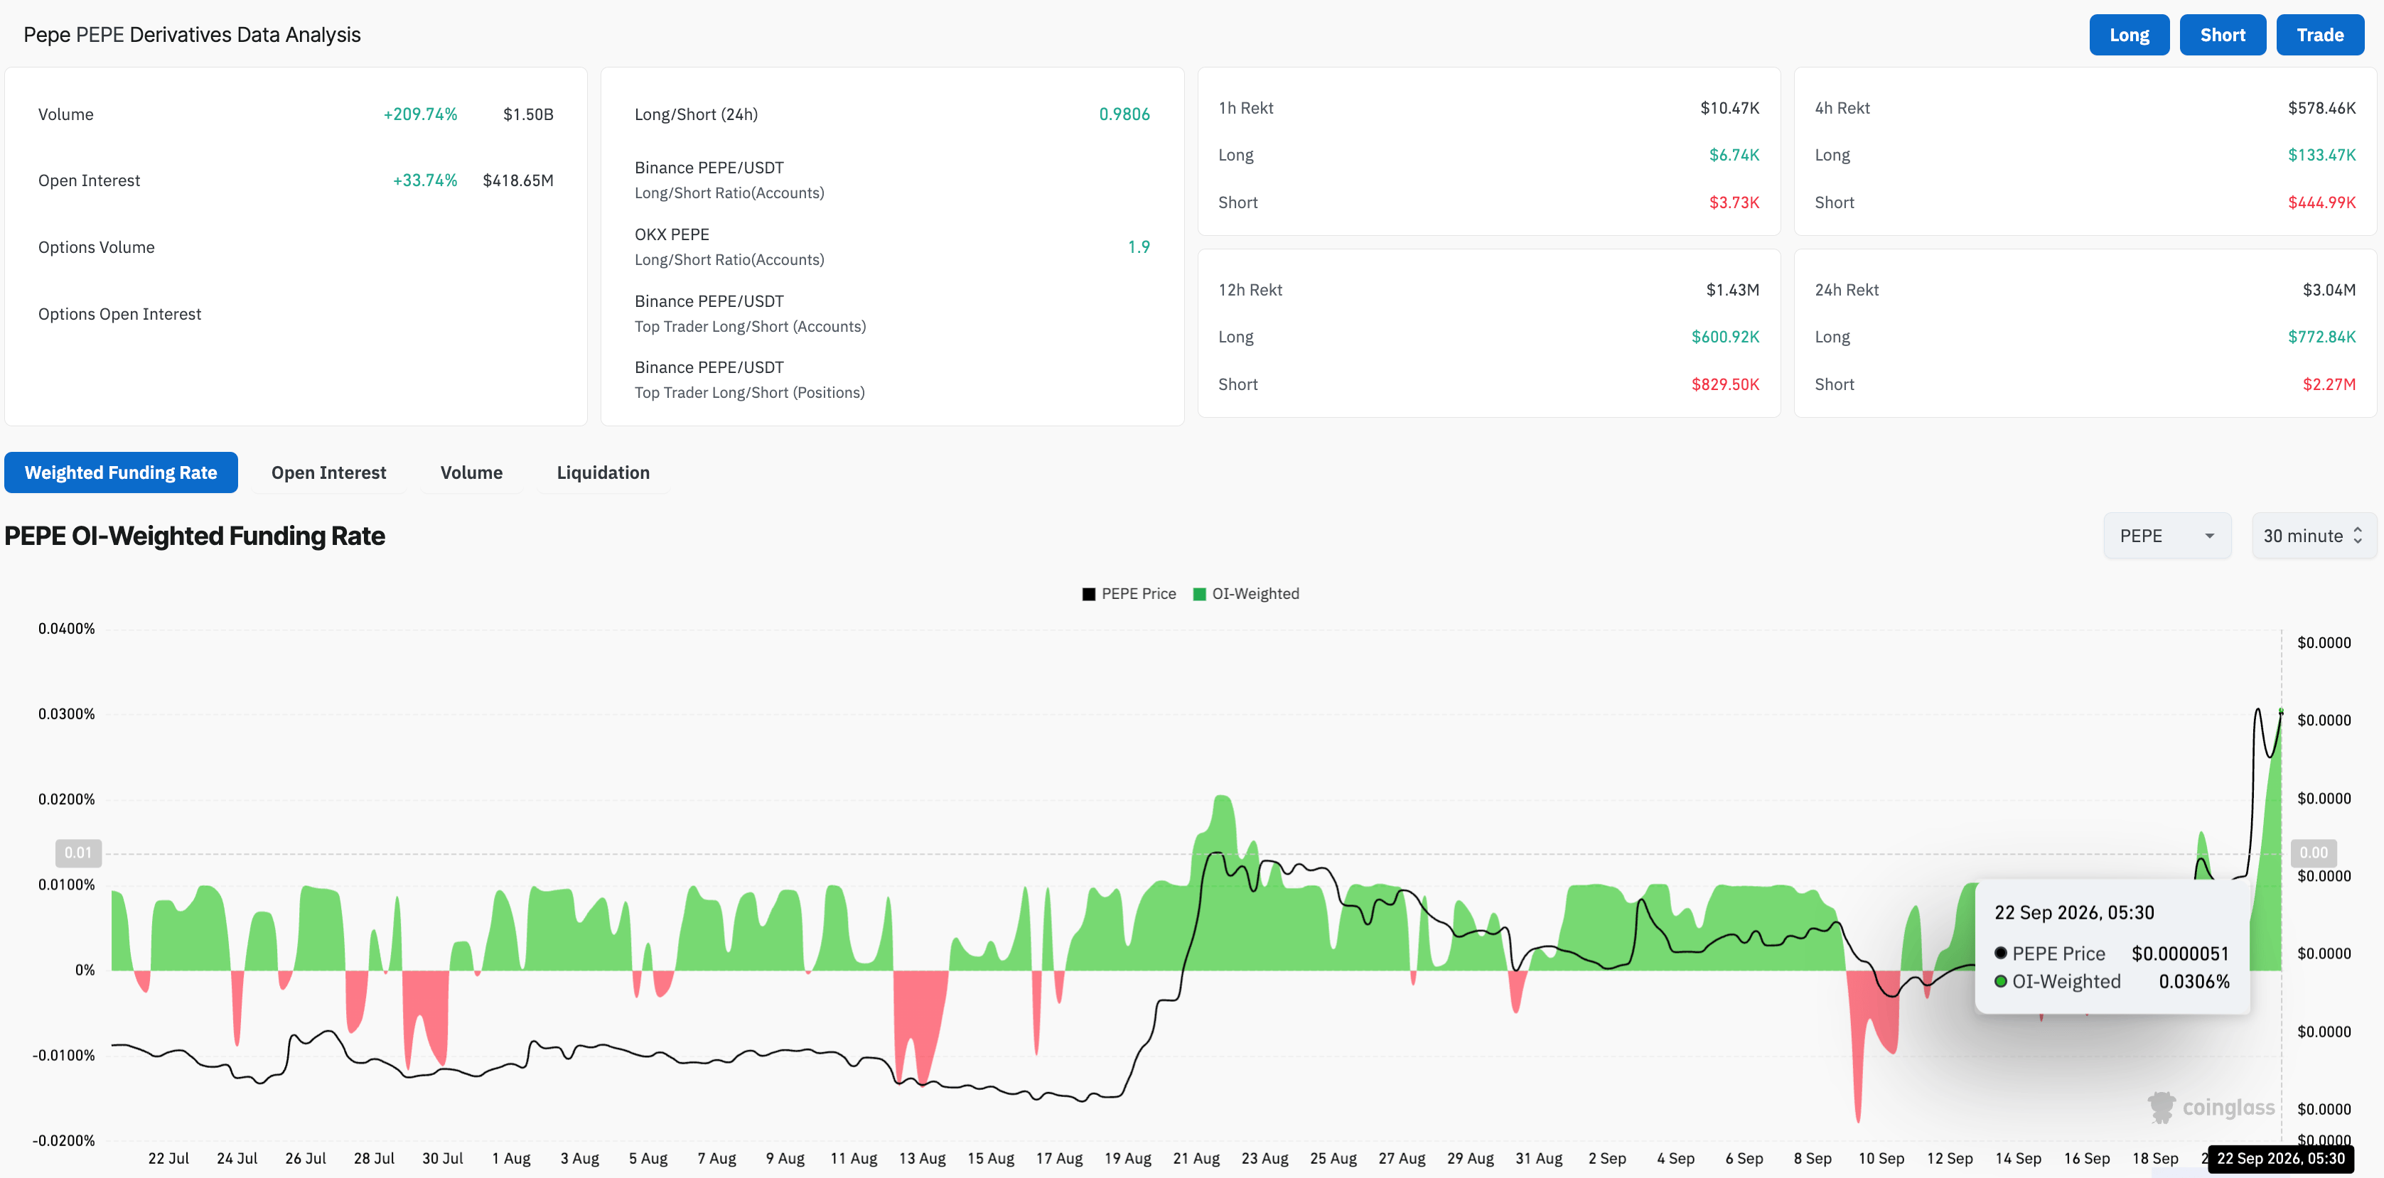2384x1178 pixels.
Task: Toggle the OI-Weighted legend series
Action: [x=1246, y=594]
